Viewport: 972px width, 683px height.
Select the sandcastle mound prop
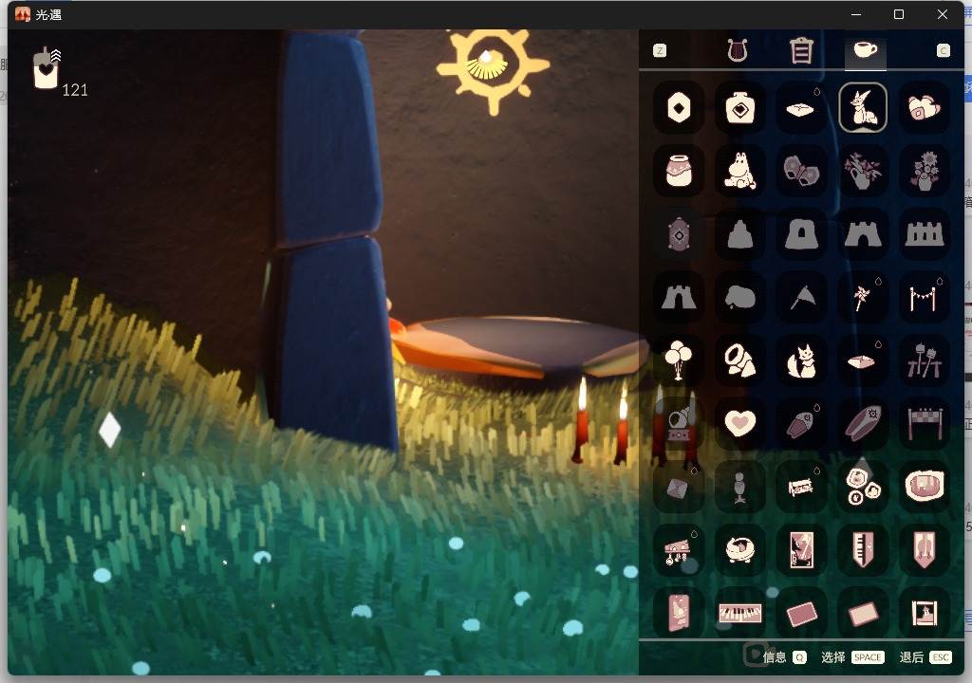(740, 234)
